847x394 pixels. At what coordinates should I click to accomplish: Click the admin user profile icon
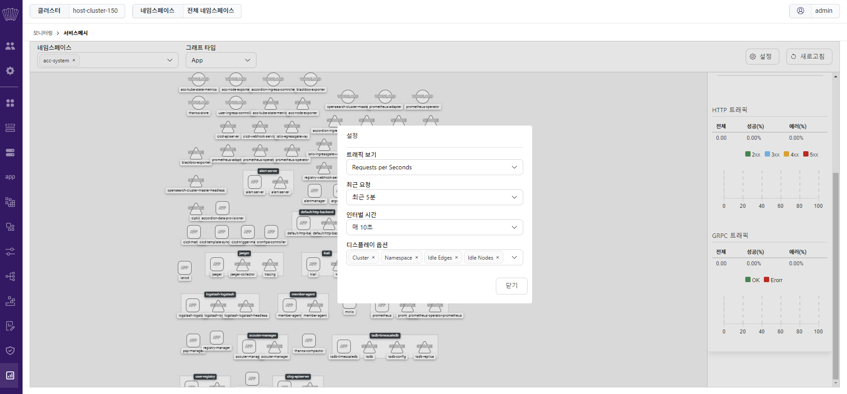pyautogui.click(x=801, y=11)
